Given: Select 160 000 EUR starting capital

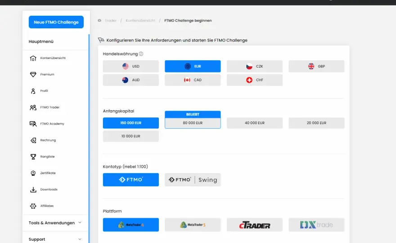Looking at the screenshot, I should 131,123.
